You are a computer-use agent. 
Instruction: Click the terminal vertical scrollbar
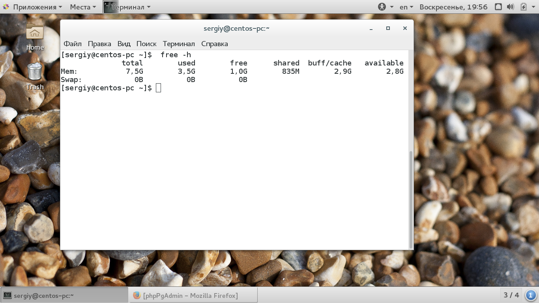click(x=411, y=199)
